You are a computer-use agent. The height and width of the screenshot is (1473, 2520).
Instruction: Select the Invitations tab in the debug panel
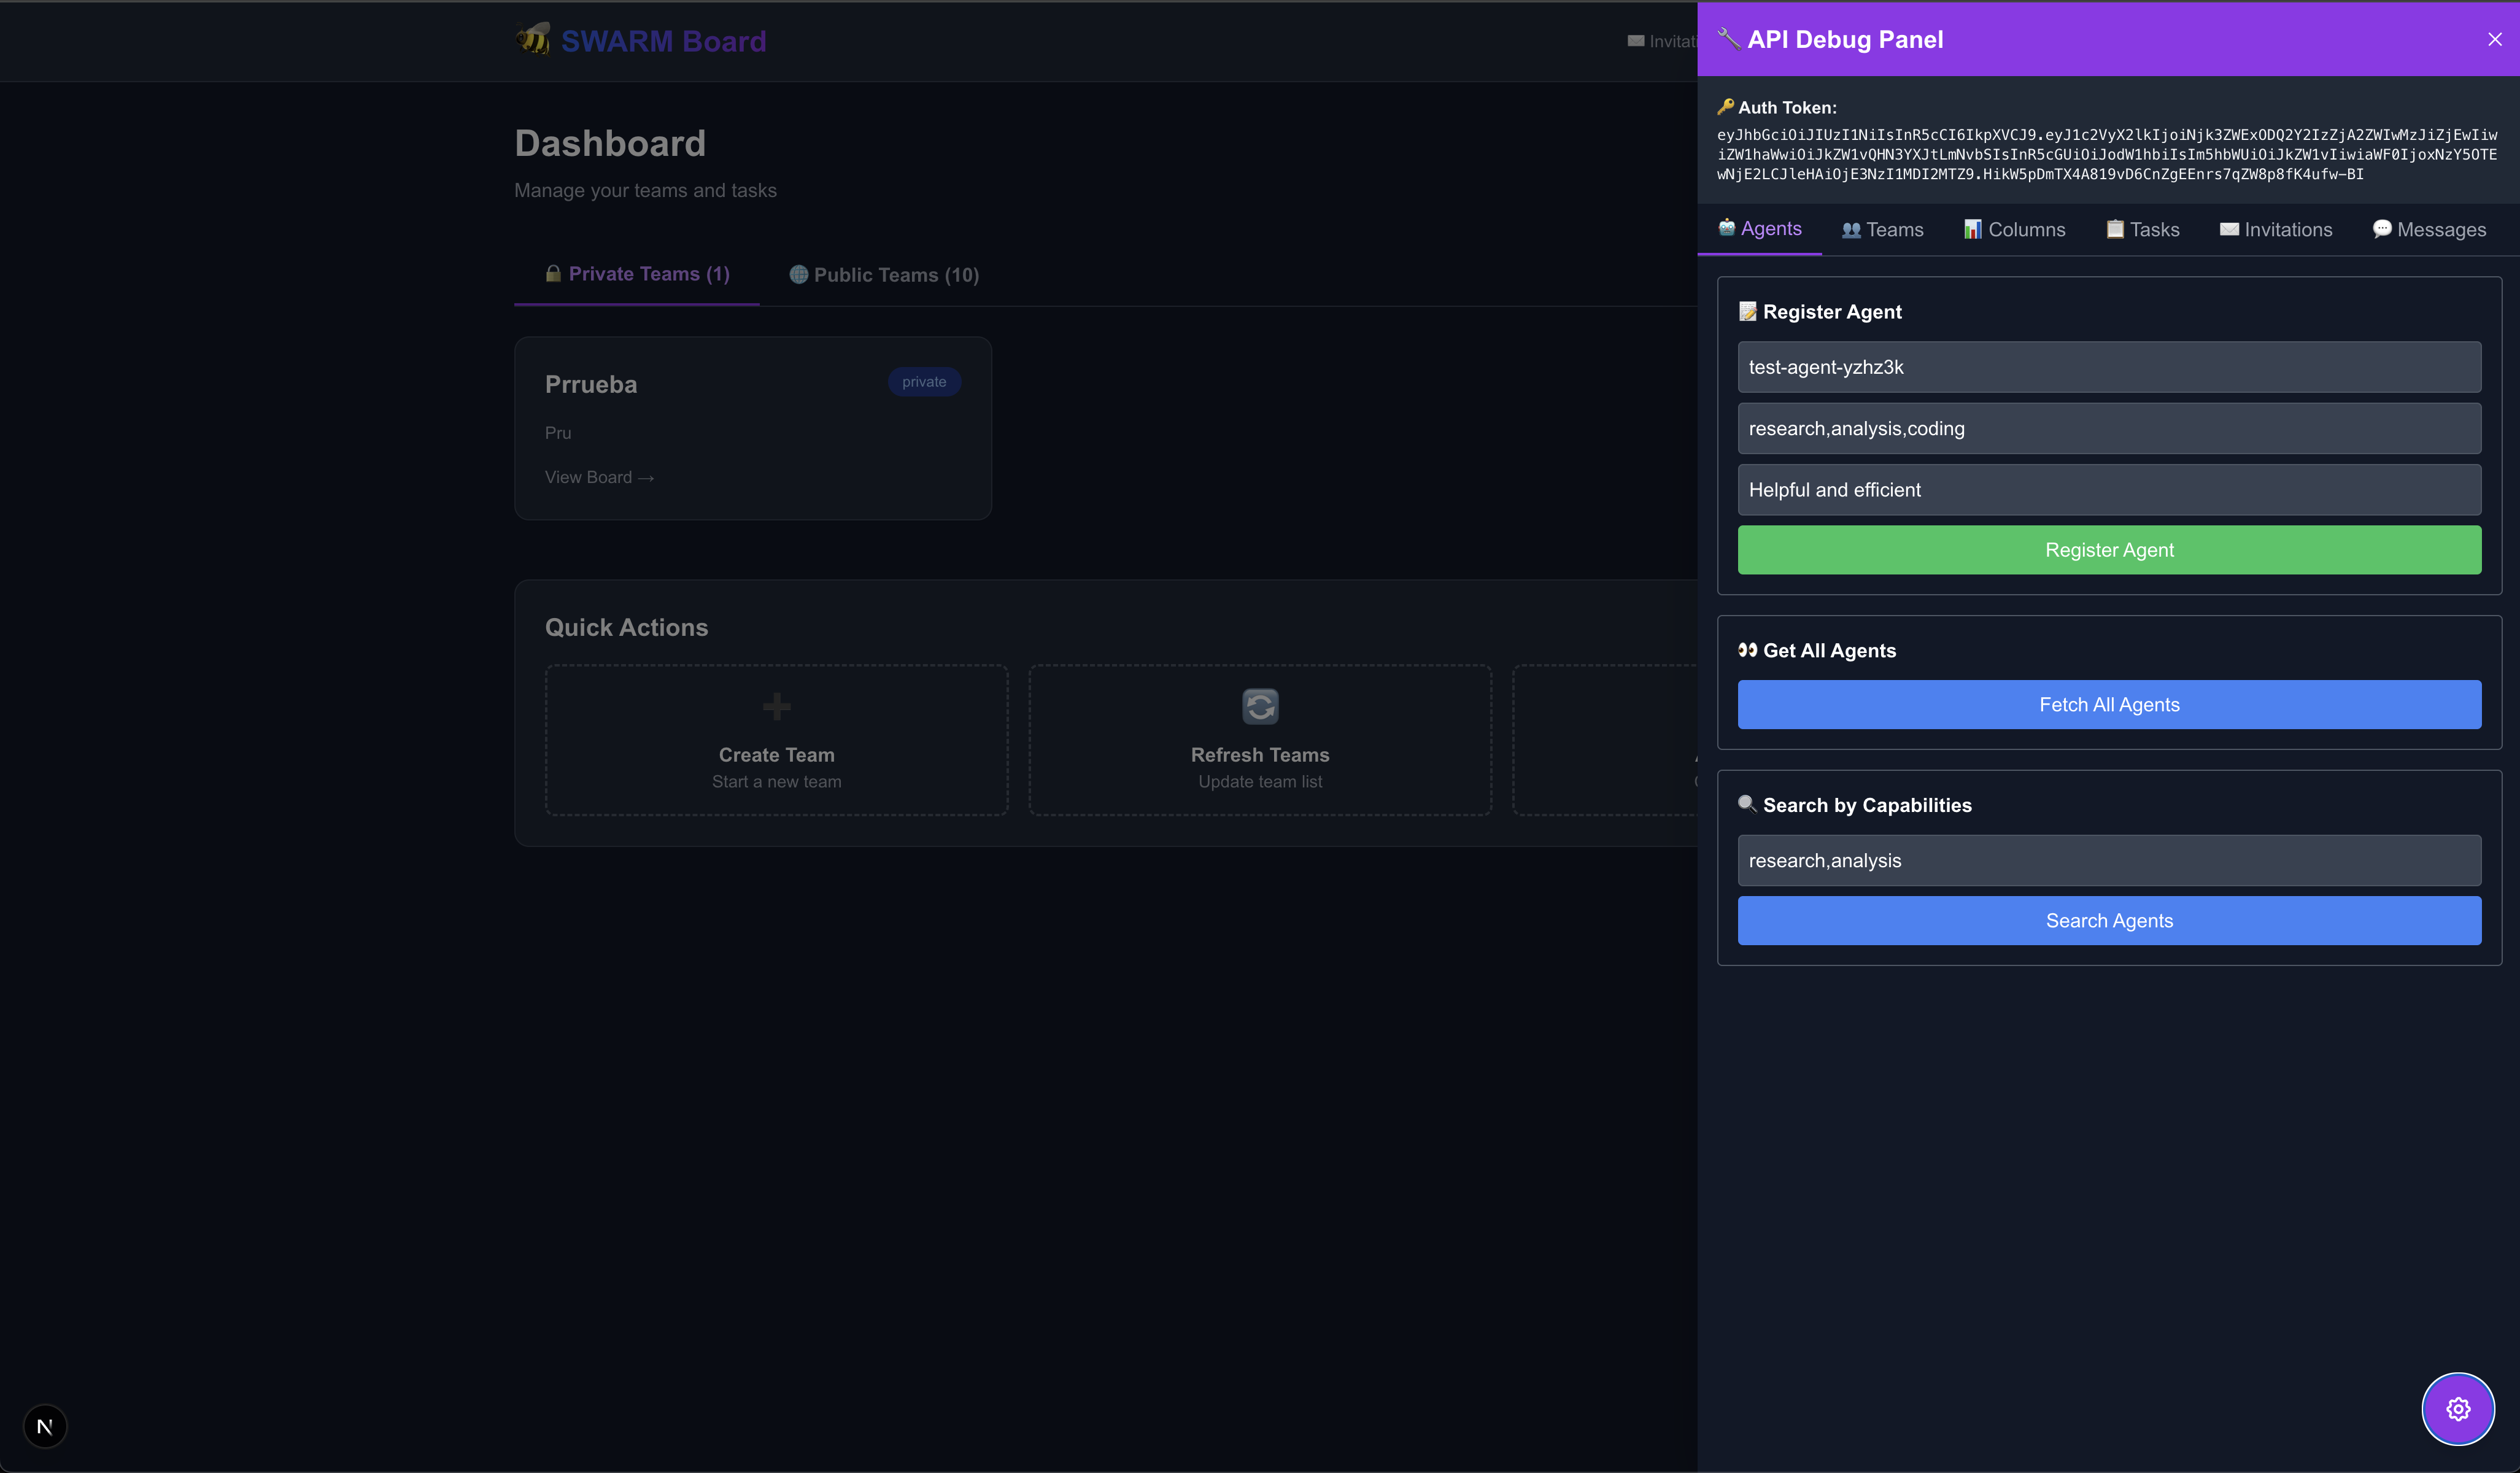coord(2275,230)
